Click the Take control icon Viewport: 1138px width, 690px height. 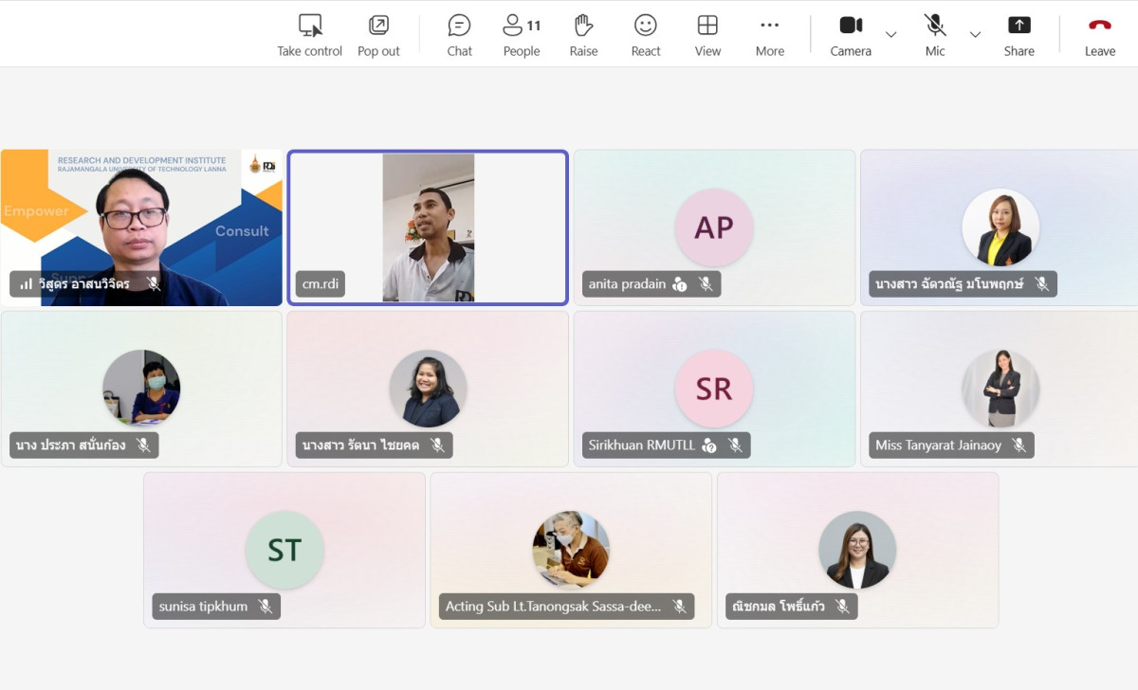(309, 26)
